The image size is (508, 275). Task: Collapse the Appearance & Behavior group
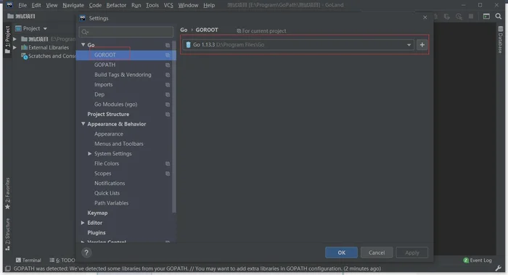[x=83, y=124]
